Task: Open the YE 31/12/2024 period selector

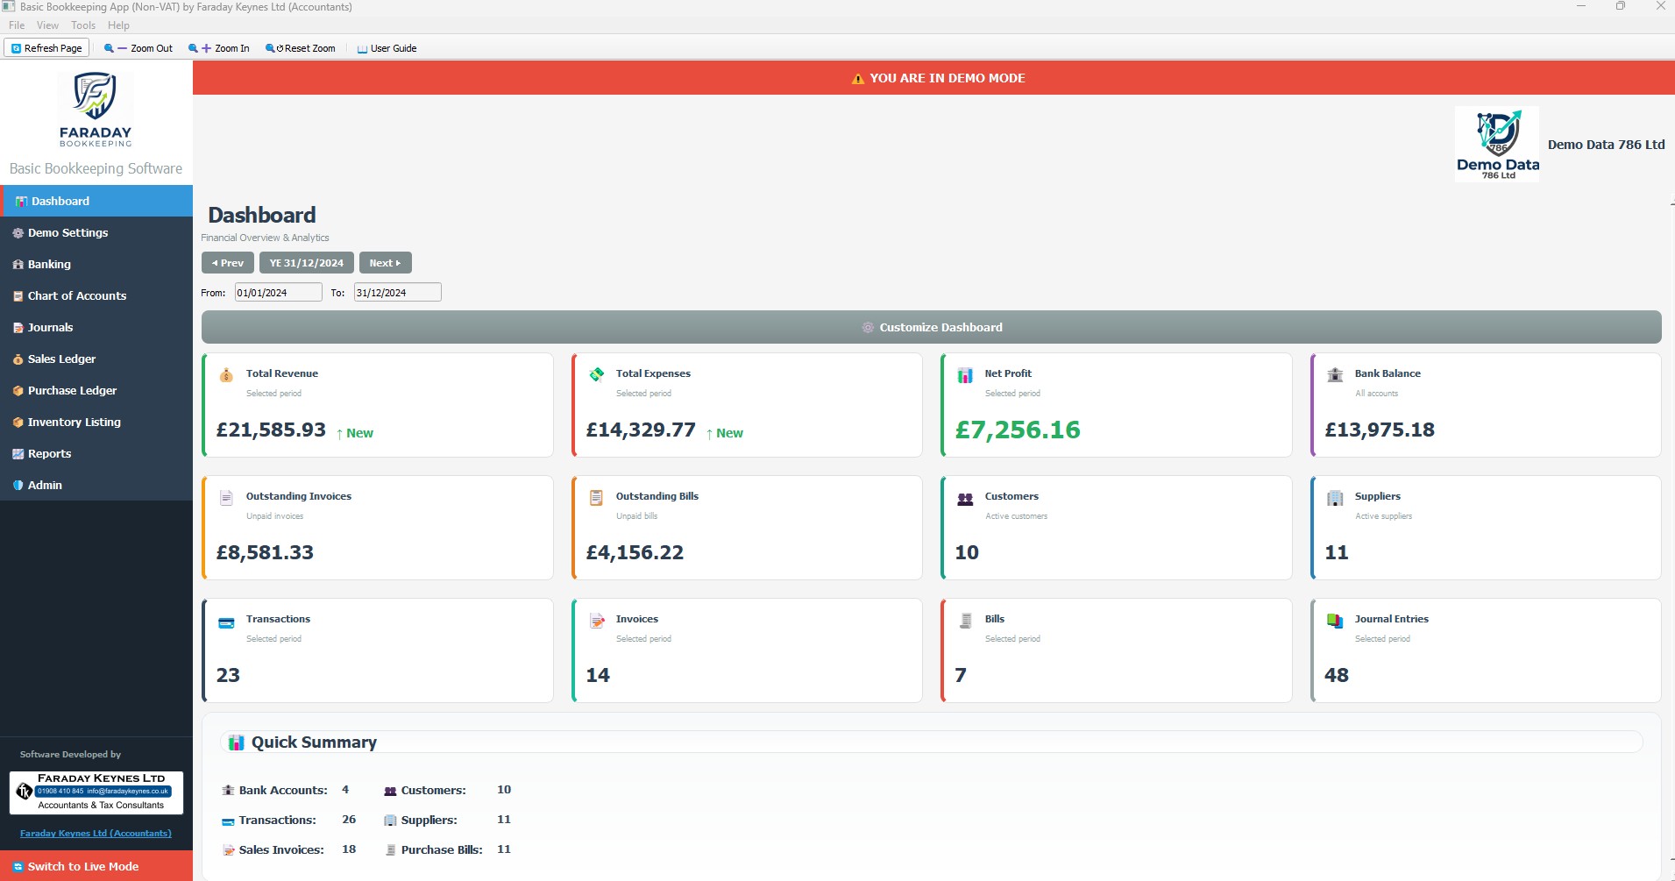Action: tap(306, 262)
